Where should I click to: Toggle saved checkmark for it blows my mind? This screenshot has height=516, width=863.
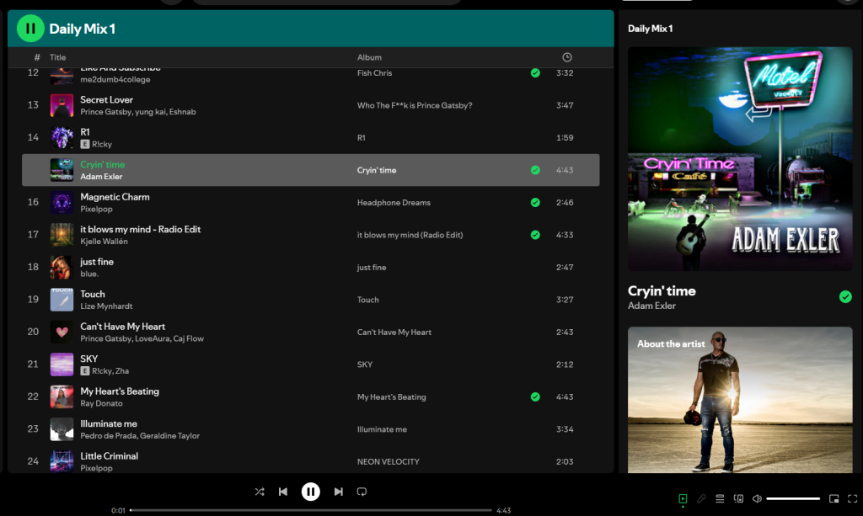[x=535, y=235]
